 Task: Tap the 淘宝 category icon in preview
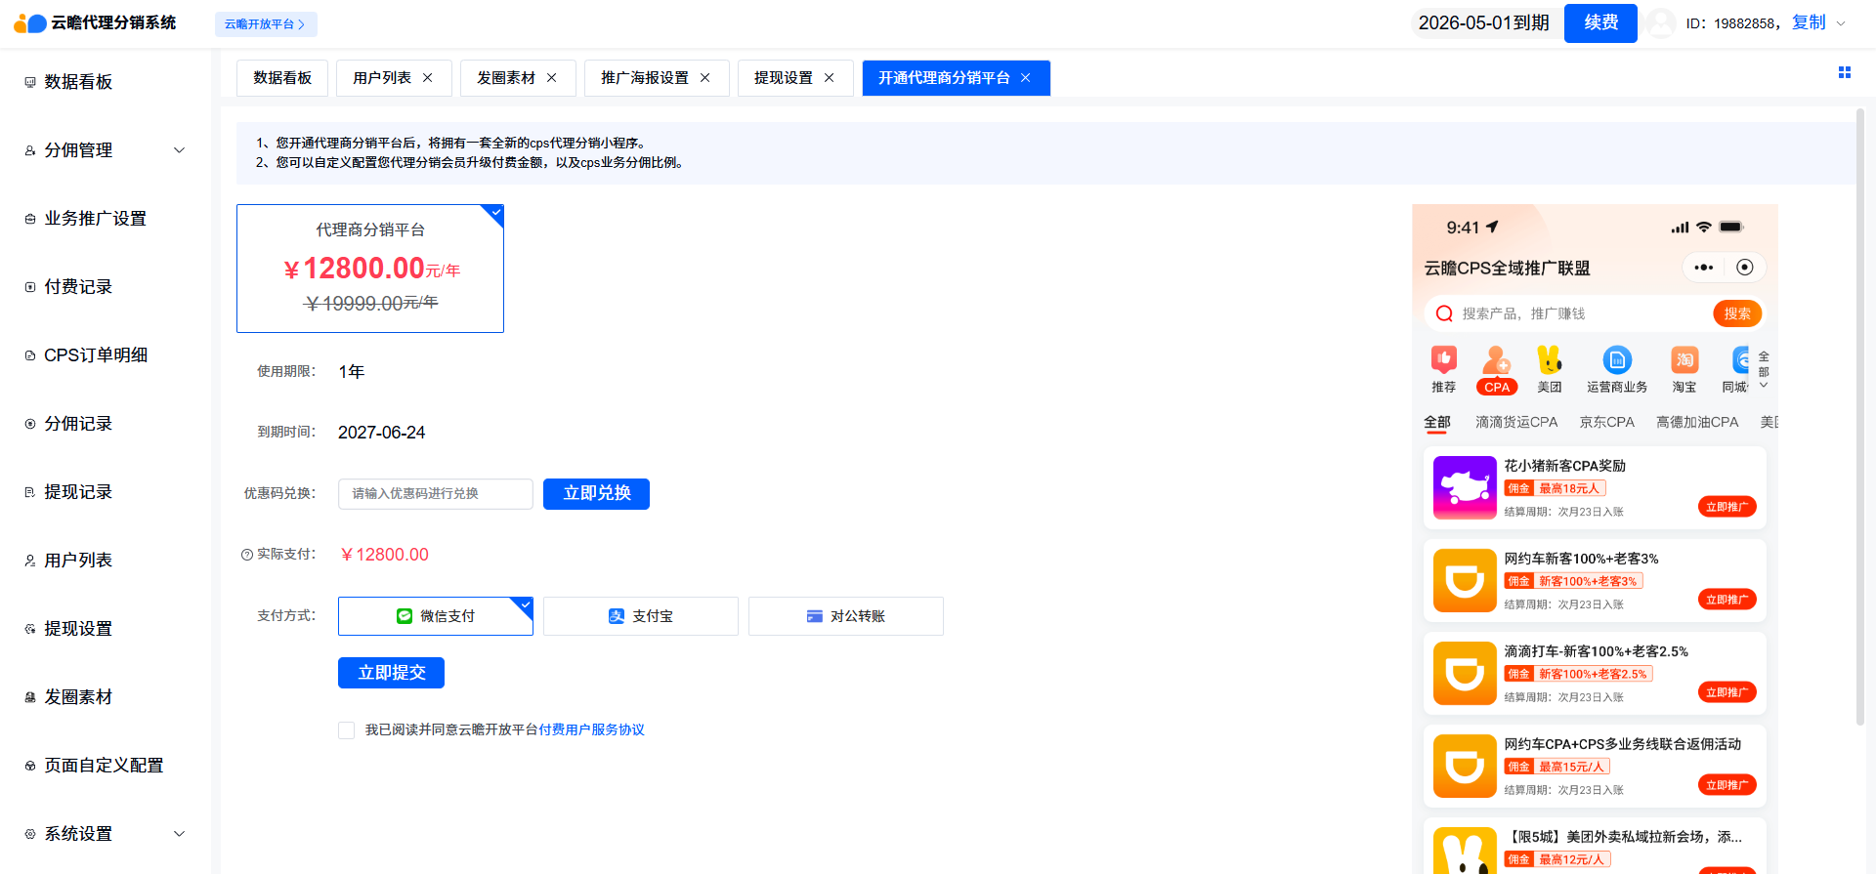1684,360
